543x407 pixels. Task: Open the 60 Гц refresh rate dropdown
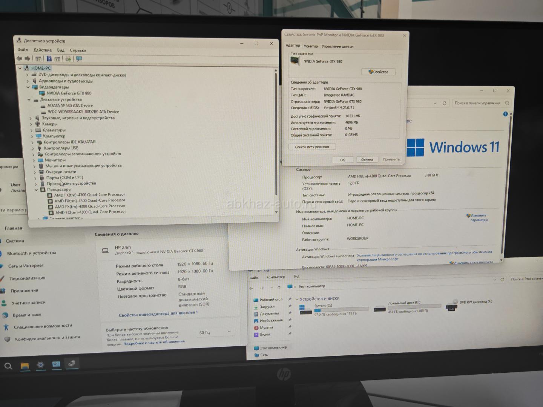(x=215, y=332)
